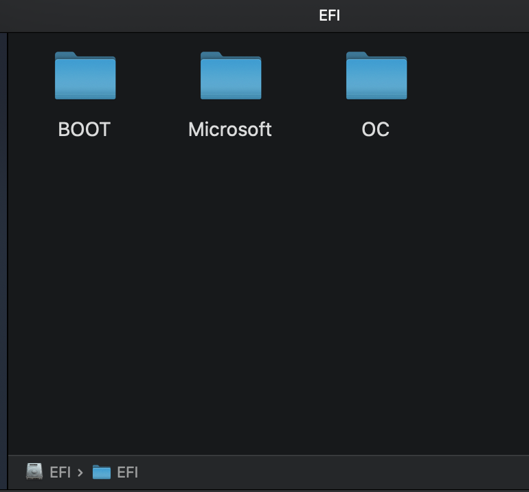Click the Microsoft folder name label
Image resolution: width=529 pixels, height=492 pixels.
point(230,129)
